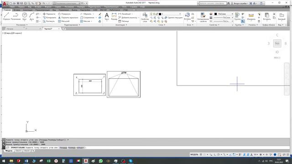Click the Обрезать trim tool
The height and width of the screenshot is (164, 292).
(86, 14)
